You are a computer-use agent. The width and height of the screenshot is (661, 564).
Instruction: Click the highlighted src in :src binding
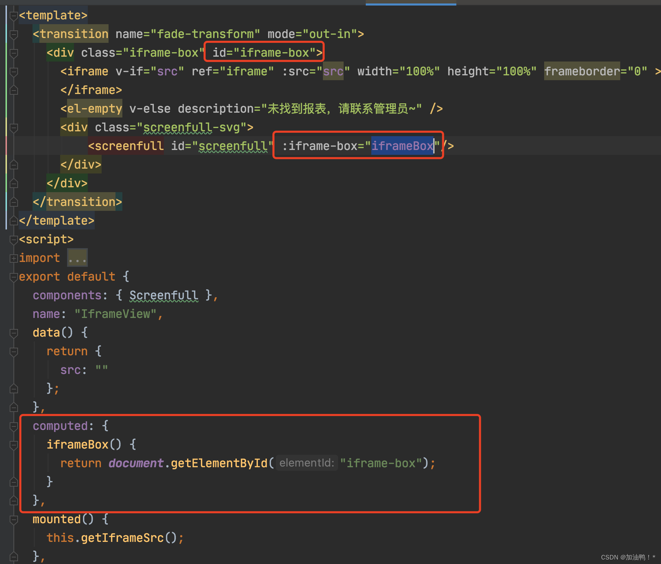[333, 71]
